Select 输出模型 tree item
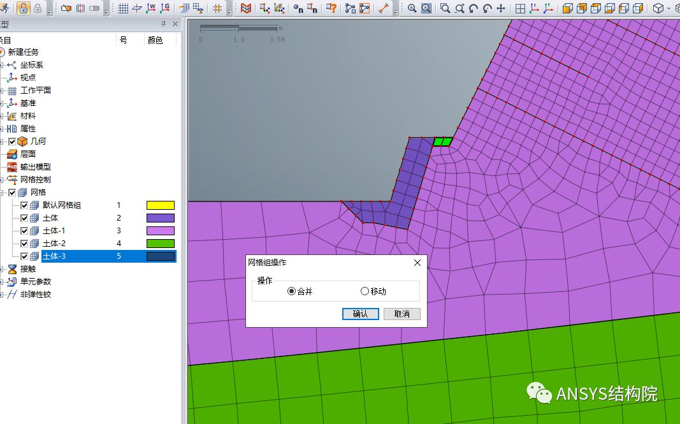 [36, 167]
